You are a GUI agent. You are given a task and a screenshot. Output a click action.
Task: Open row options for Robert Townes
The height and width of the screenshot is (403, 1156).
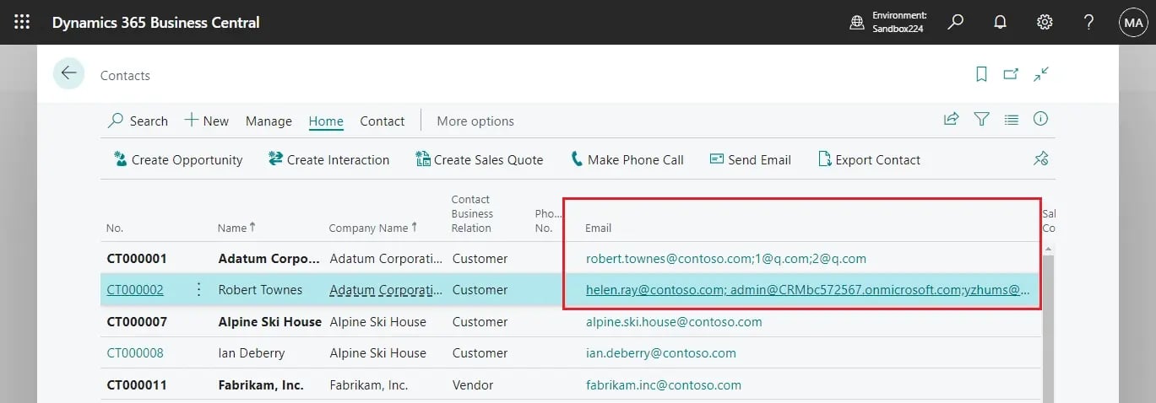199,289
